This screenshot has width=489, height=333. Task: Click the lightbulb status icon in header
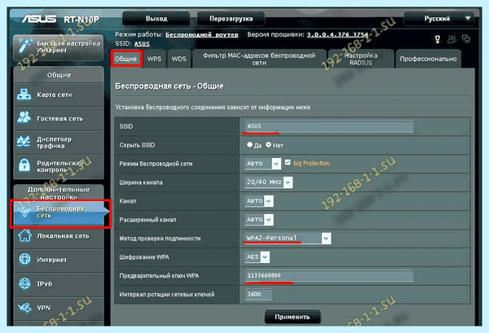438,39
